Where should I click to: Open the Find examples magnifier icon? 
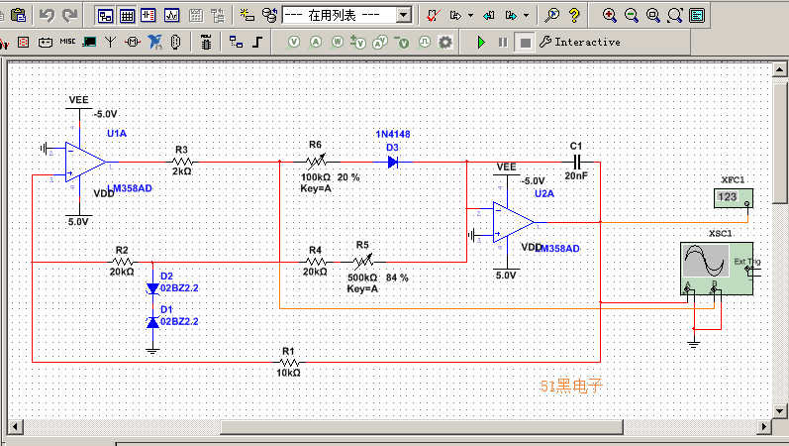pyautogui.click(x=552, y=15)
